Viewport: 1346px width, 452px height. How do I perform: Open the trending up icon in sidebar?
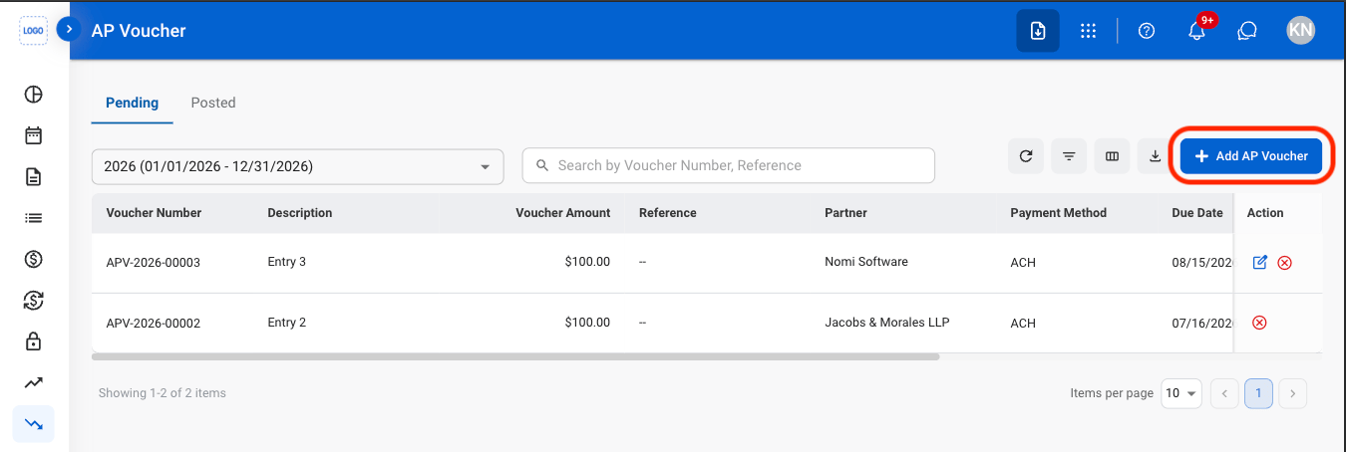point(34,382)
